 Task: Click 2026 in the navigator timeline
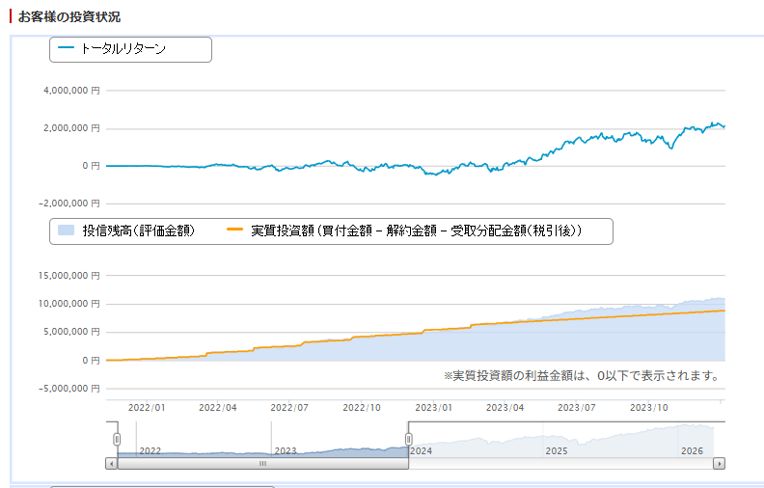692,450
